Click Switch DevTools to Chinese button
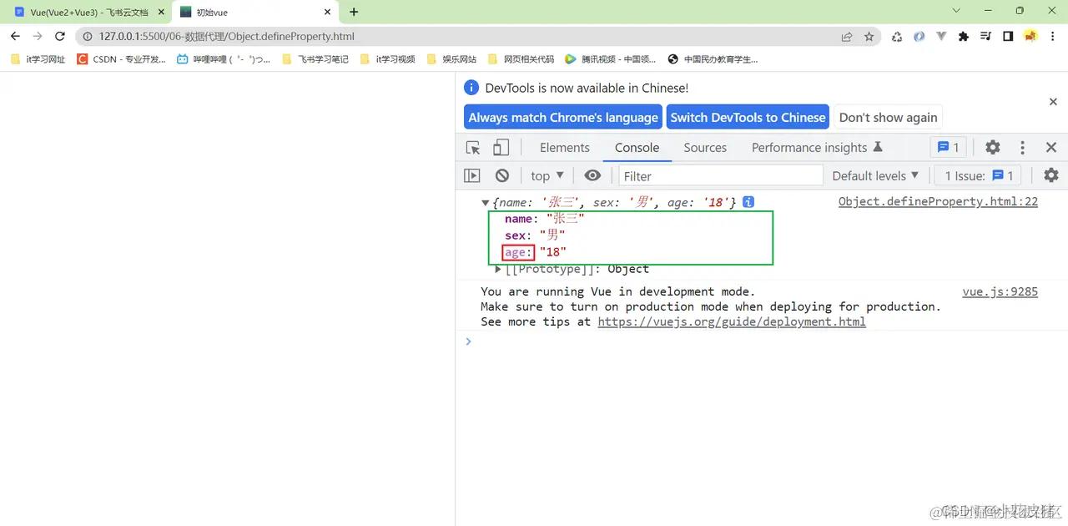1068x526 pixels. pos(748,118)
